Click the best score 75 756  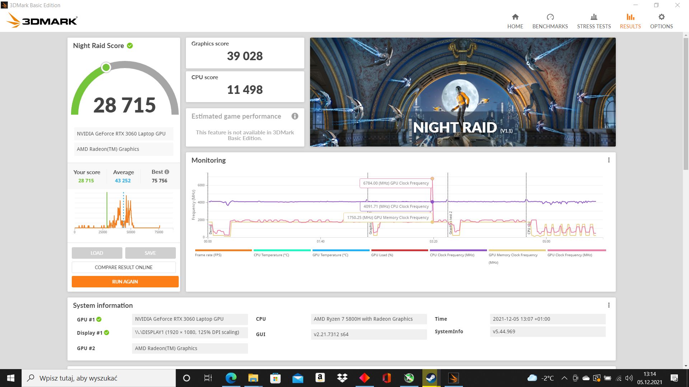pos(159,181)
